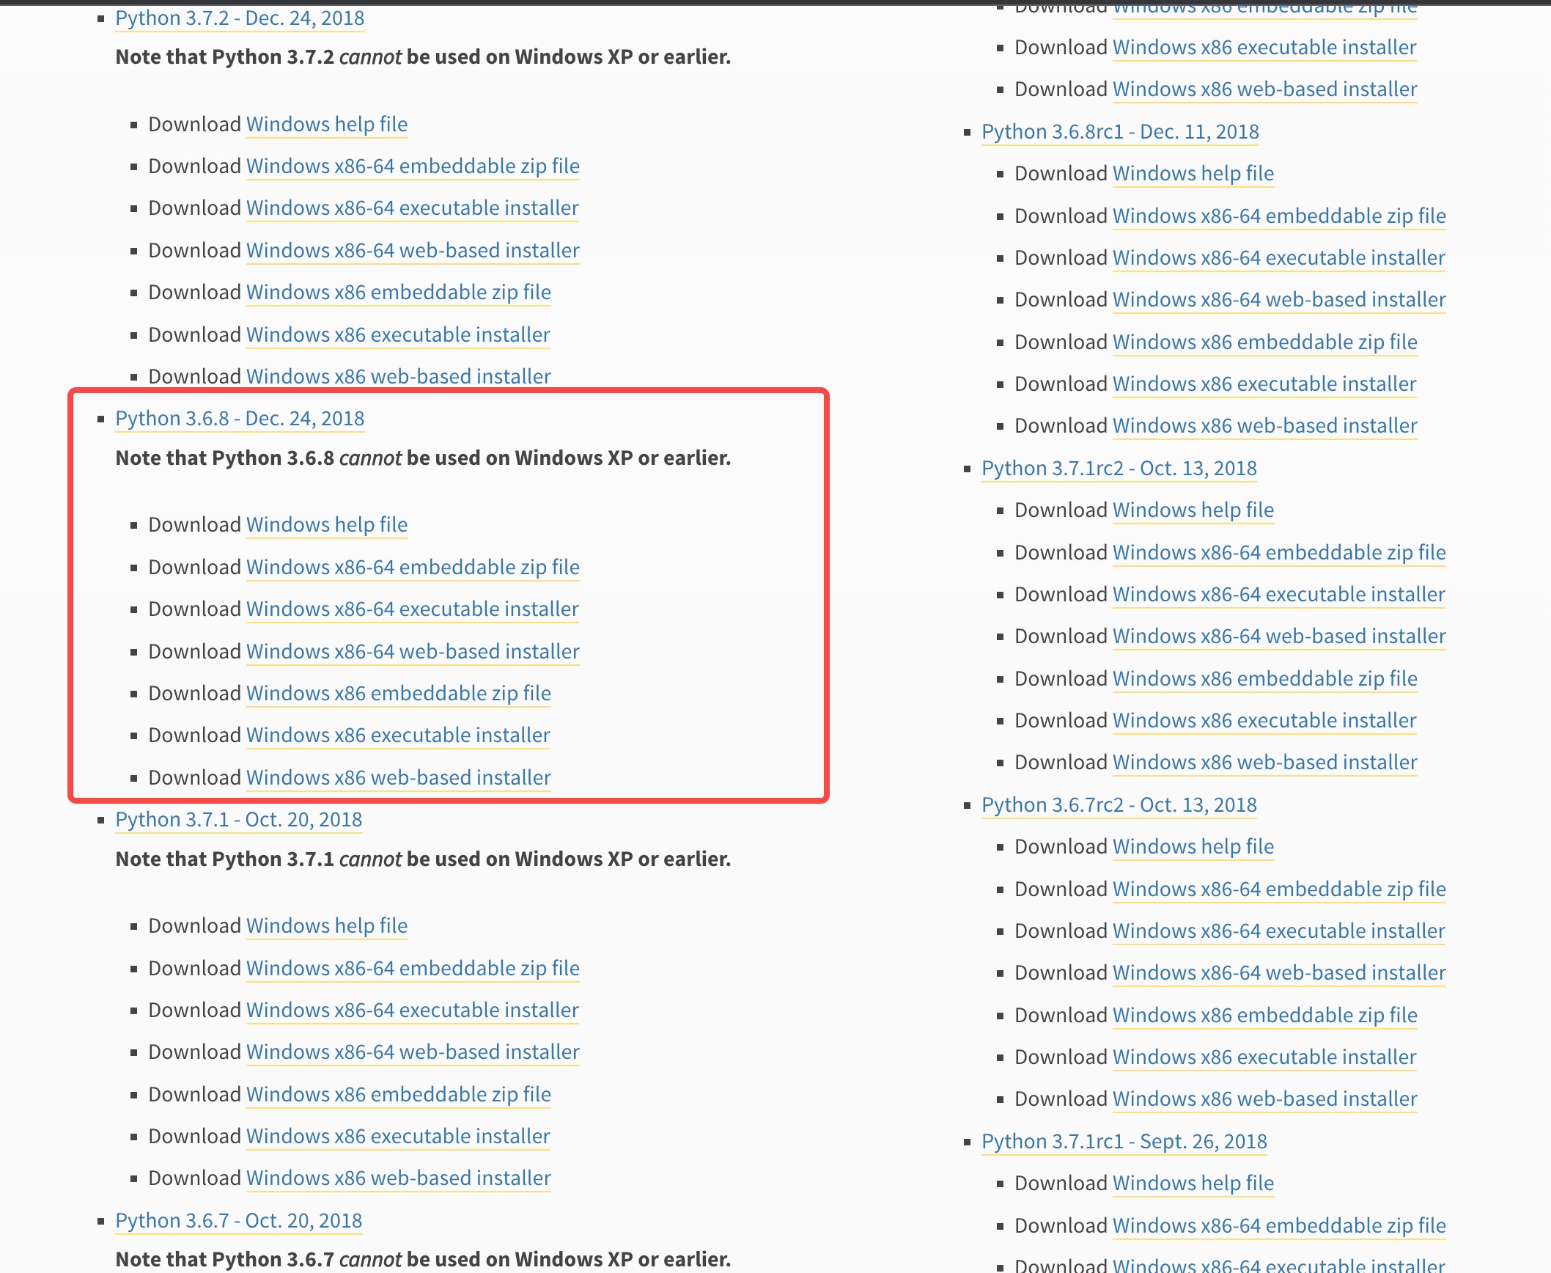Download Windows help file under Python 3.7.2
Image resolution: width=1551 pixels, height=1273 pixels.
tap(327, 125)
